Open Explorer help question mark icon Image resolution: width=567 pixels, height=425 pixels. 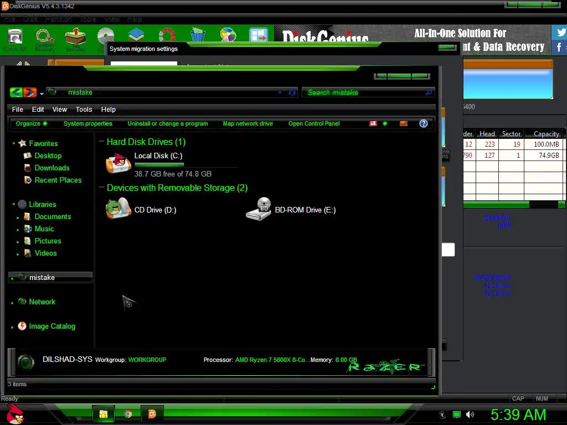[x=424, y=123]
